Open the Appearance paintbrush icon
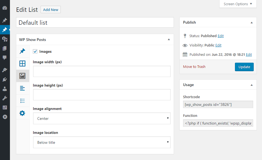Screen dimensions: 262x160 click(x=5, y=70)
